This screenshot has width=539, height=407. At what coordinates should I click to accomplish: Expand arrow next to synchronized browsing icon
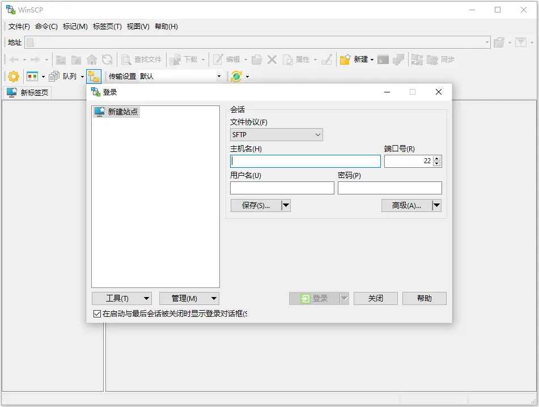247,77
